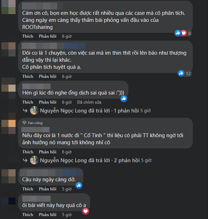
Task: Like the 'Cám ơn cô' comment with Thích
Action: (28, 36)
